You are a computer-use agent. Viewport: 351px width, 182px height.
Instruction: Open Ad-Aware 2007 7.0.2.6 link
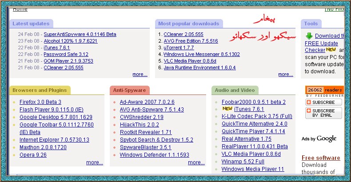(147, 102)
